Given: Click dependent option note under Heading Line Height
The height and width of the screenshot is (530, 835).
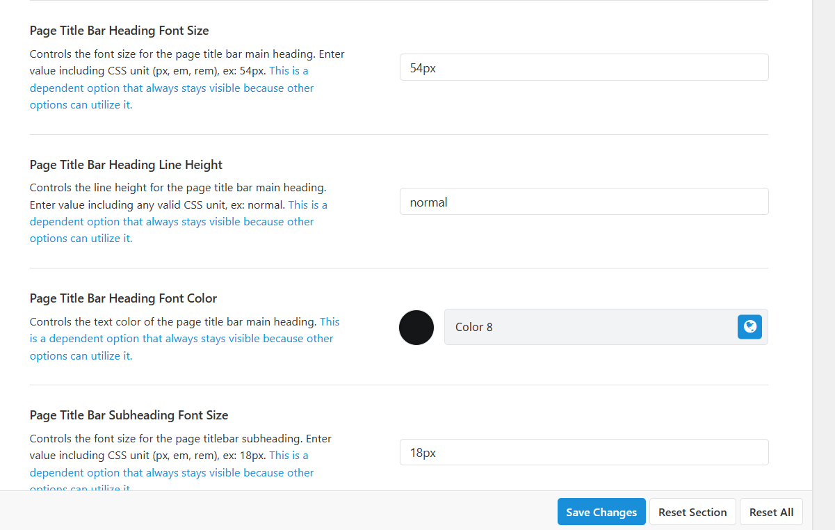Looking at the screenshot, I should (171, 222).
